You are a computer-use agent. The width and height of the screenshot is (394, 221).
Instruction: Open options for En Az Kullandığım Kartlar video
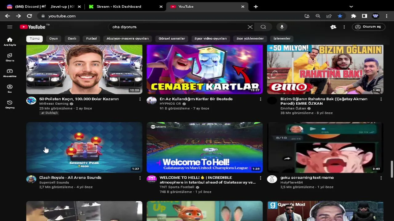pos(260,99)
